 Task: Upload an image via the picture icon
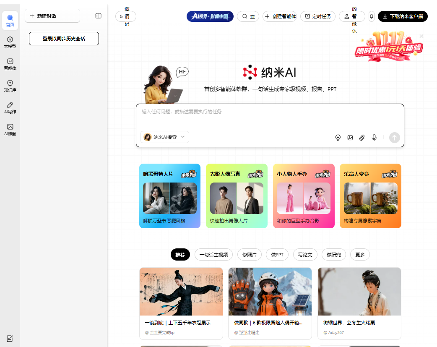[x=350, y=137]
